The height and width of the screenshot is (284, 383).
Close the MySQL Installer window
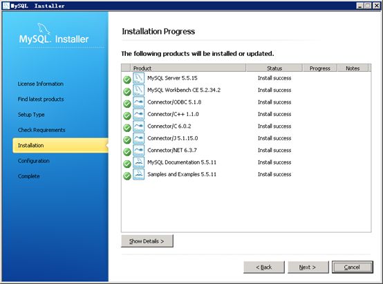[x=376, y=6]
